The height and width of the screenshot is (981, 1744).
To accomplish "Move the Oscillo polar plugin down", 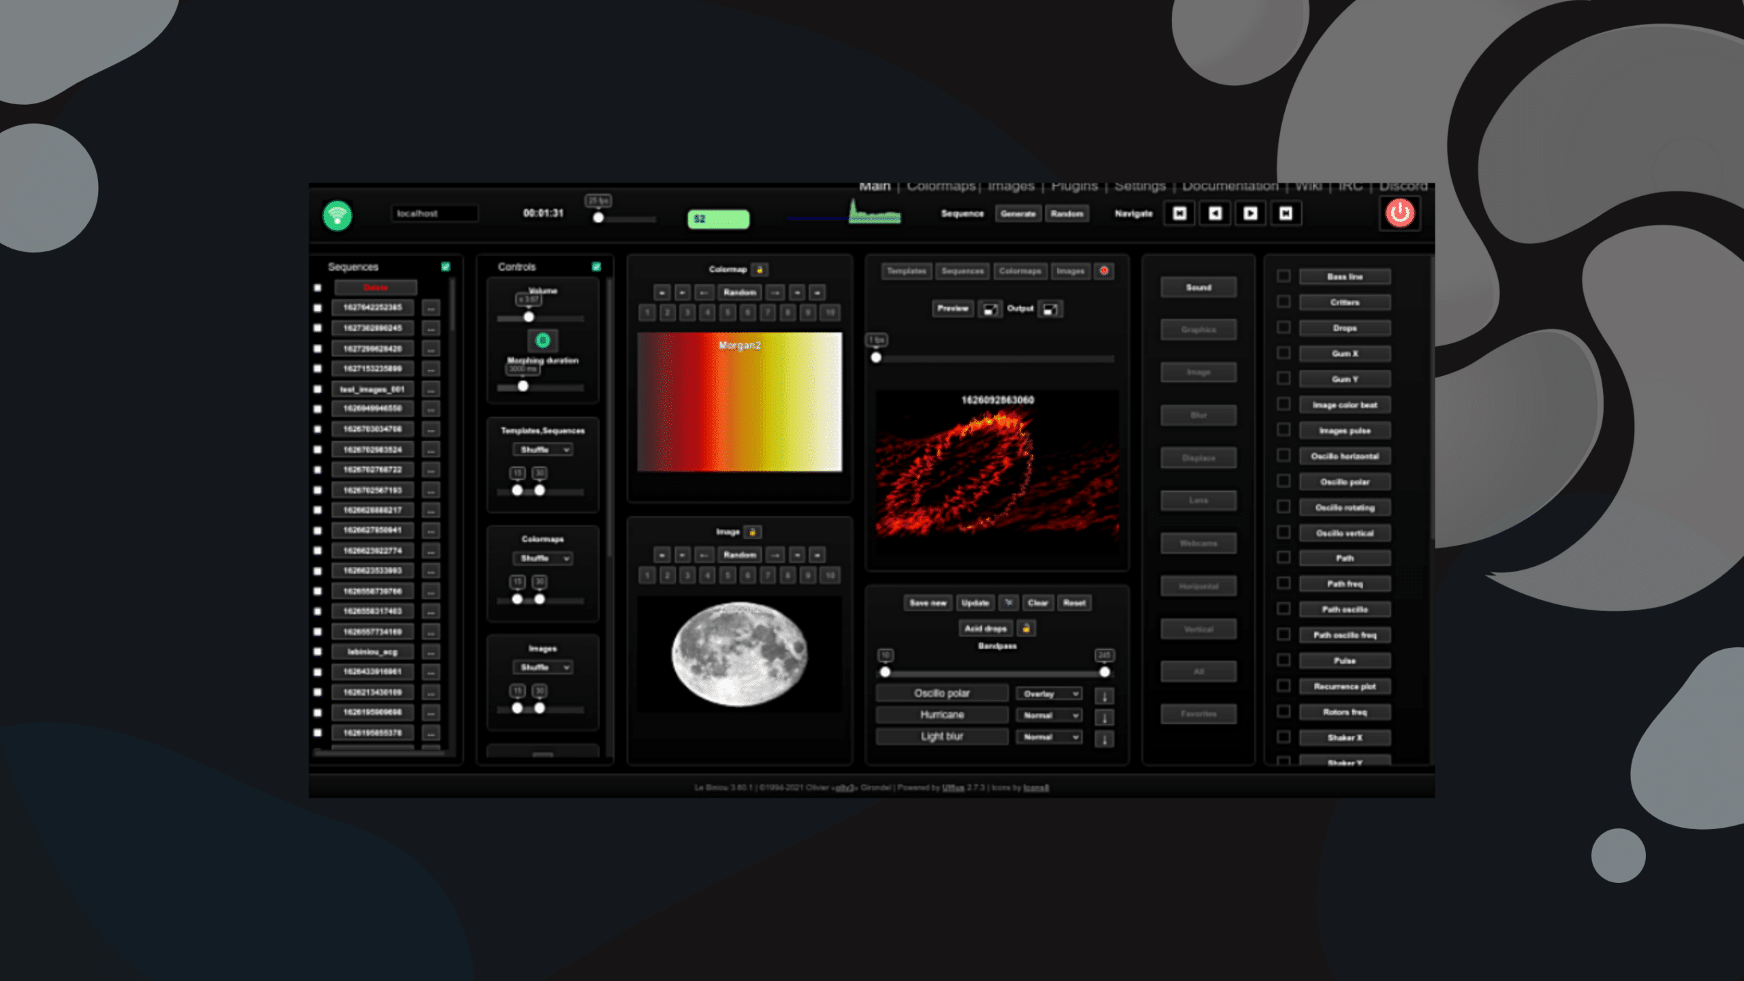I will coord(1104,696).
